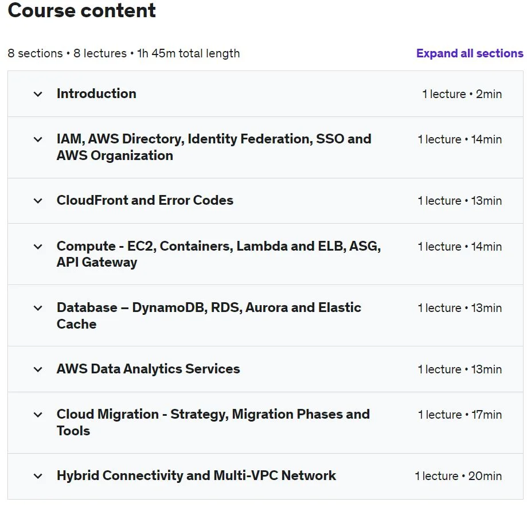Select Hybrid Connectivity and Multi-VPC Network title
The image size is (527, 507).
pos(196,475)
